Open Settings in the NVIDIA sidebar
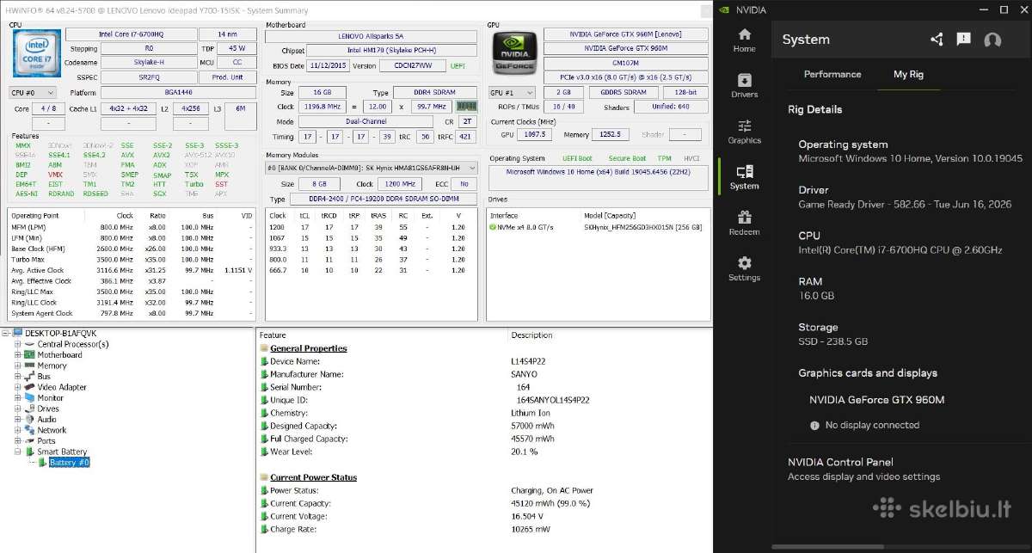 point(744,269)
